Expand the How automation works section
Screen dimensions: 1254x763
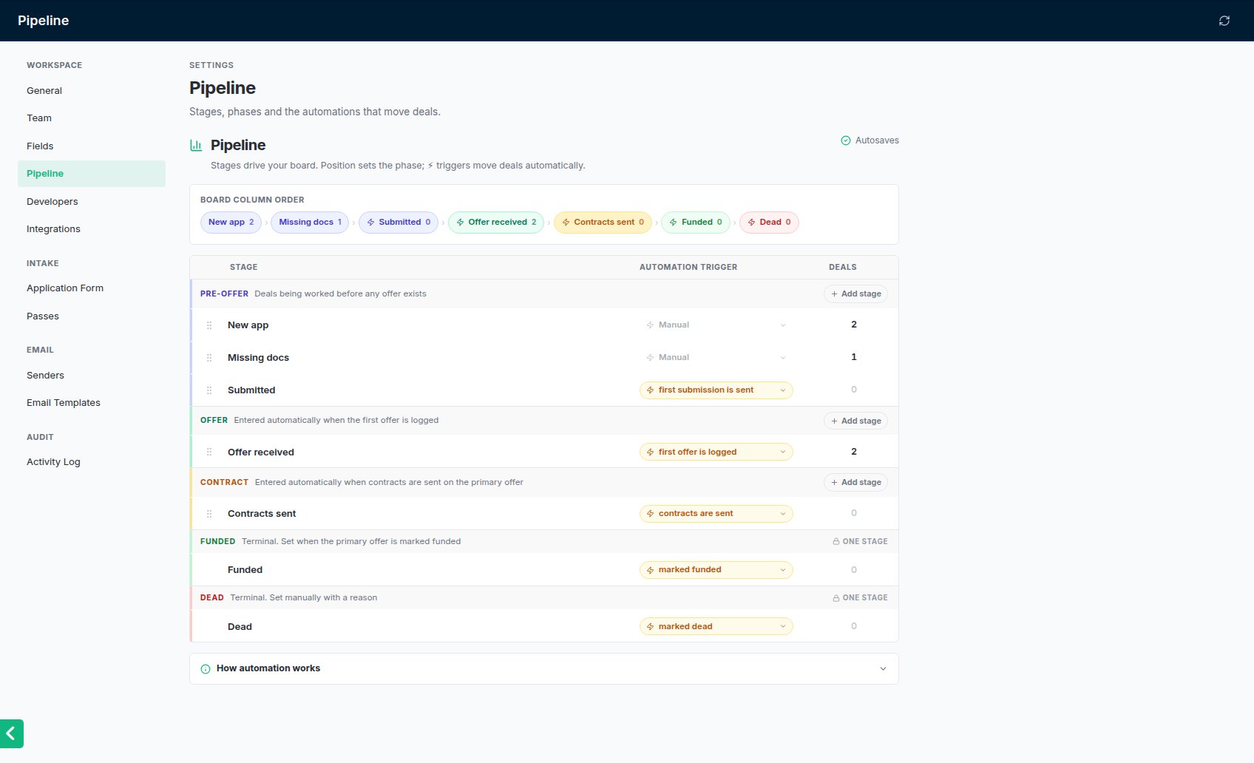point(544,668)
